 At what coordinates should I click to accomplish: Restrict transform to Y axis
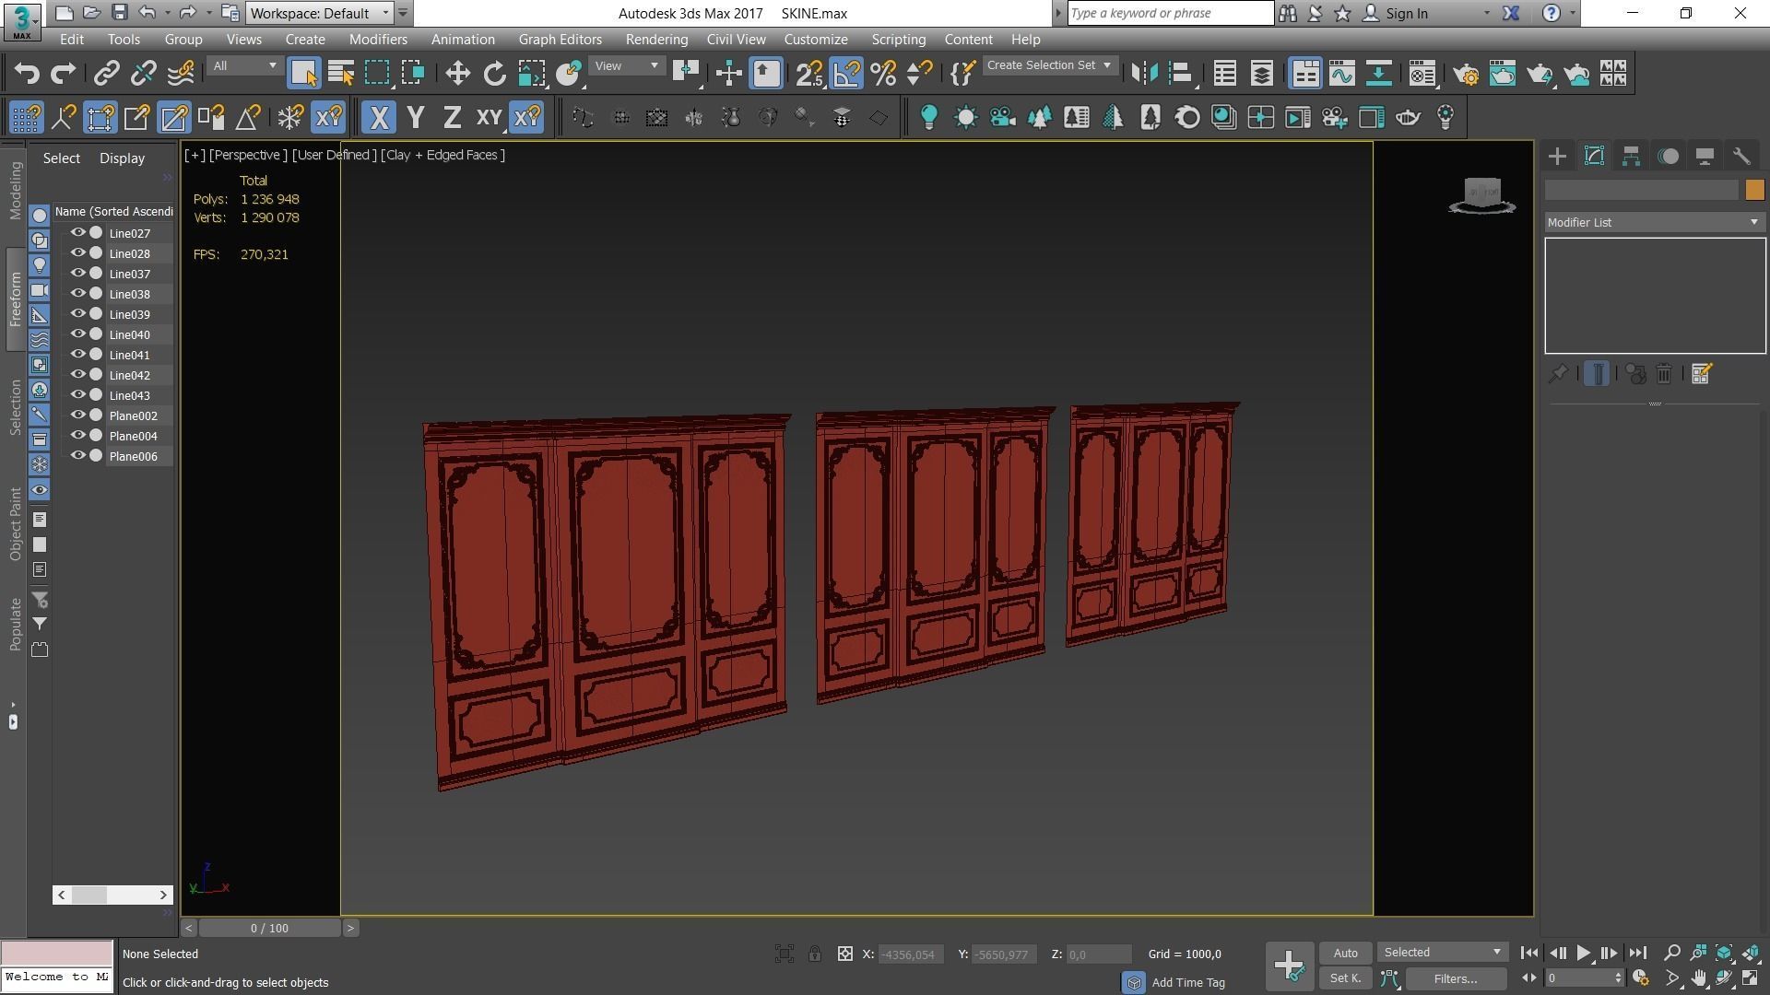tap(416, 118)
